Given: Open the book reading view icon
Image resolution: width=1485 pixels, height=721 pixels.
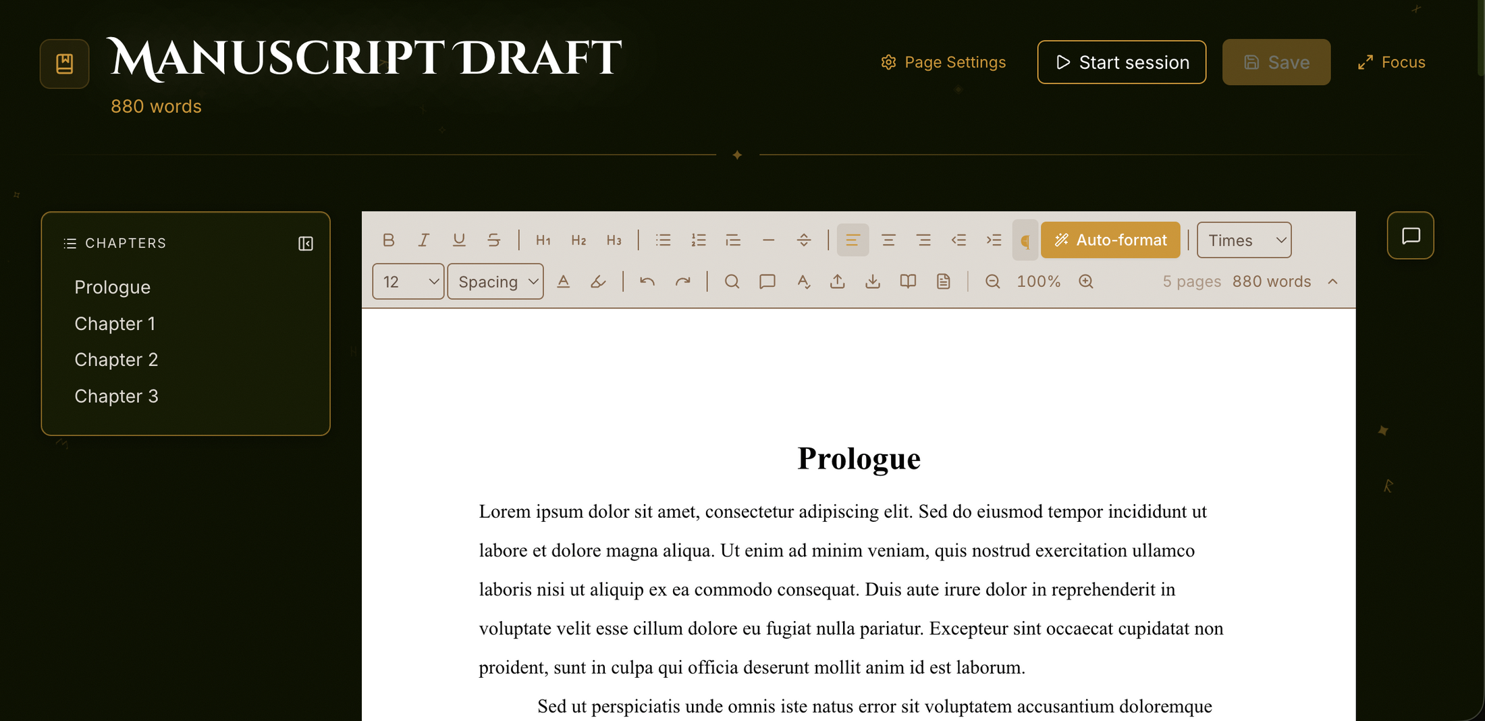Looking at the screenshot, I should [909, 282].
